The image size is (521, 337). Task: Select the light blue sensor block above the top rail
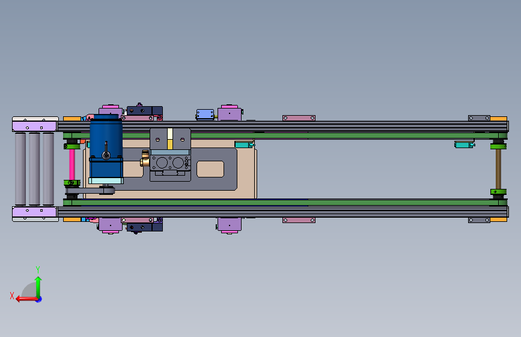click(205, 115)
